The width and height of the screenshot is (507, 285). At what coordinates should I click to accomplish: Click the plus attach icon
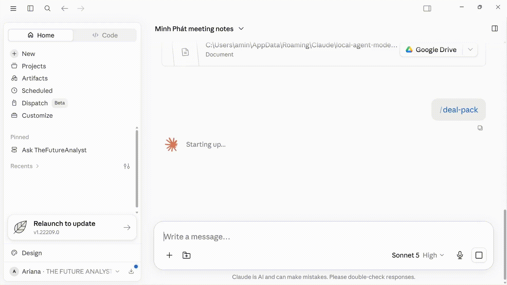169,255
